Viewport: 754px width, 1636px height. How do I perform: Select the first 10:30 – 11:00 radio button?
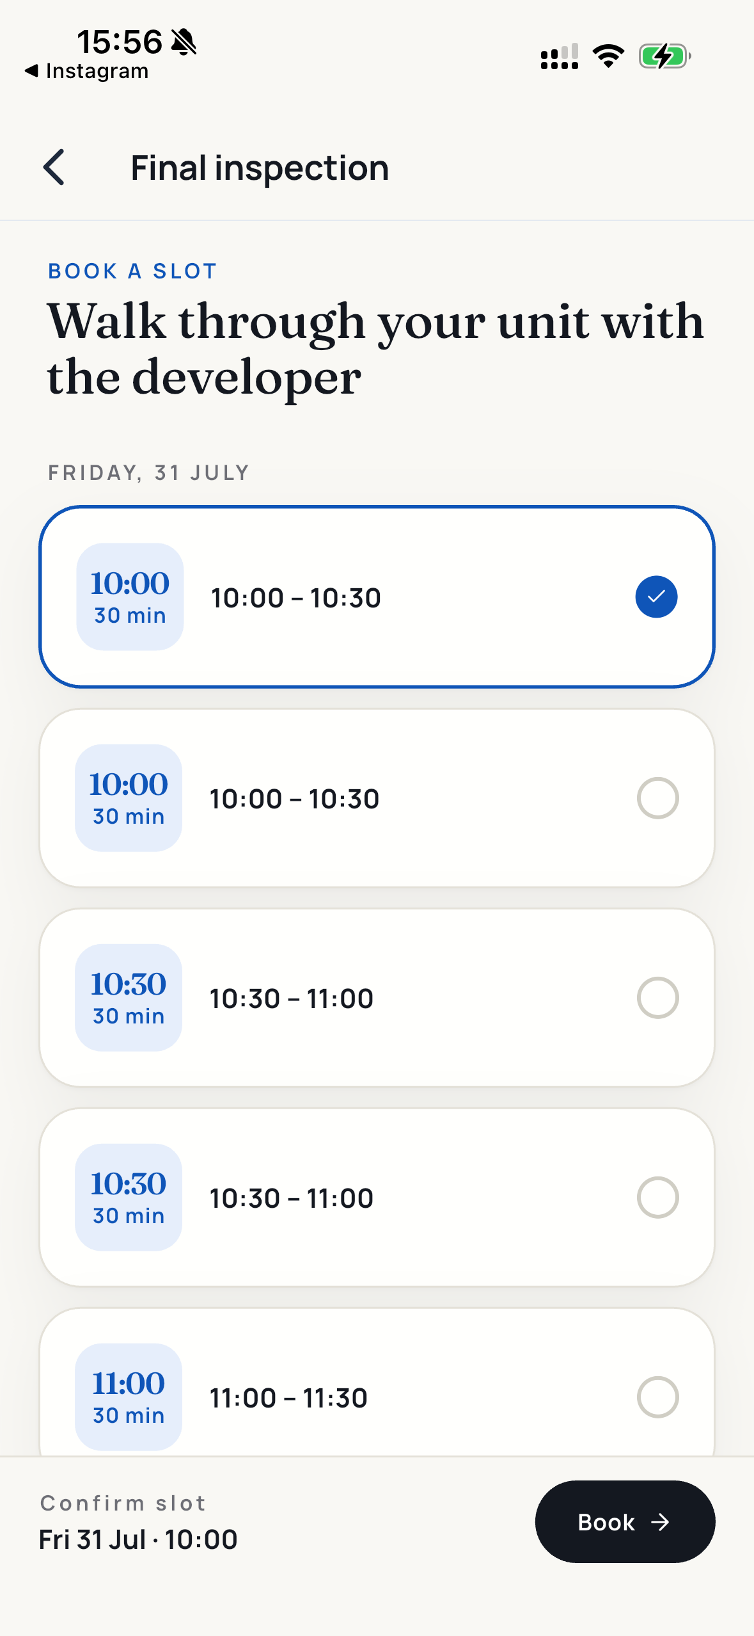point(657,998)
